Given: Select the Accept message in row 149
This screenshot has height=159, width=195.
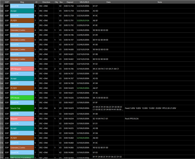Looking at the screenshot, I should 22,11.
